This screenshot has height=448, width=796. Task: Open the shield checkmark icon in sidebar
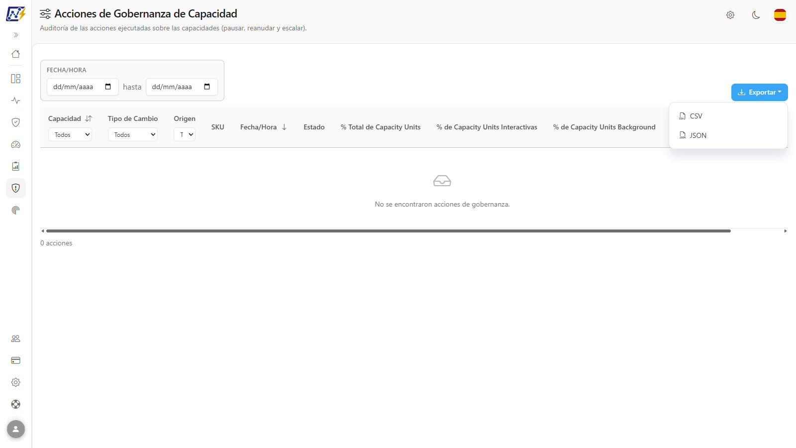(x=16, y=122)
